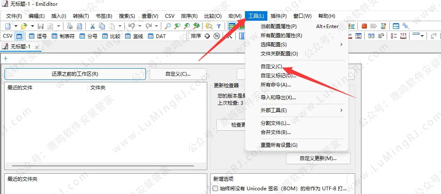The height and width of the screenshot is (194, 441).
Task: Click the left arrow back icon
Action: 6,59
